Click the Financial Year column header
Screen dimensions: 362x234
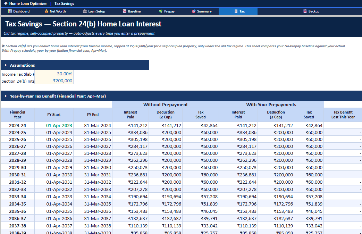click(18, 115)
